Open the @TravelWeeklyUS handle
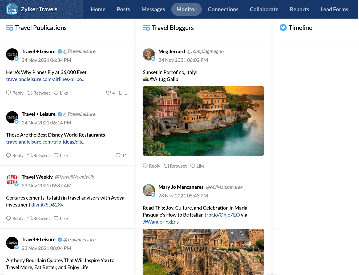359x275 pixels. click(x=75, y=177)
